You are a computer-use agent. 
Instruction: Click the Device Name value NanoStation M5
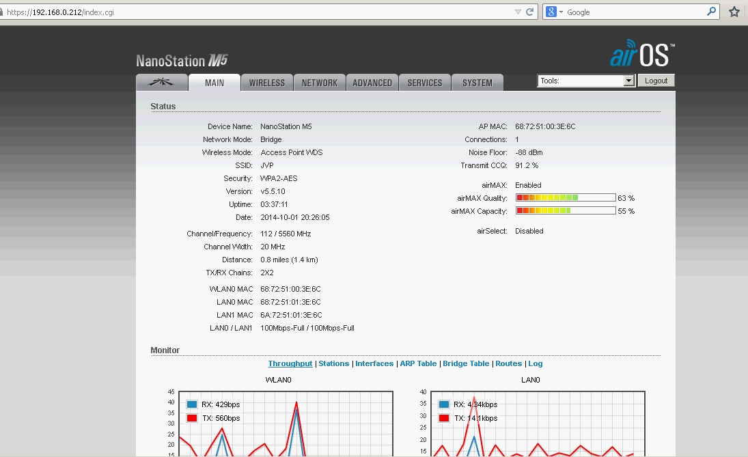[286, 126]
